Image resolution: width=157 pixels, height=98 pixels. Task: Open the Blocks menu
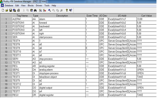tap(31, 6)
